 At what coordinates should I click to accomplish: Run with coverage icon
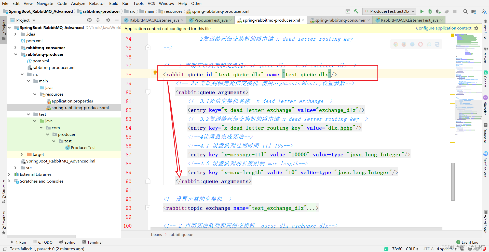pyautogui.click(x=438, y=11)
